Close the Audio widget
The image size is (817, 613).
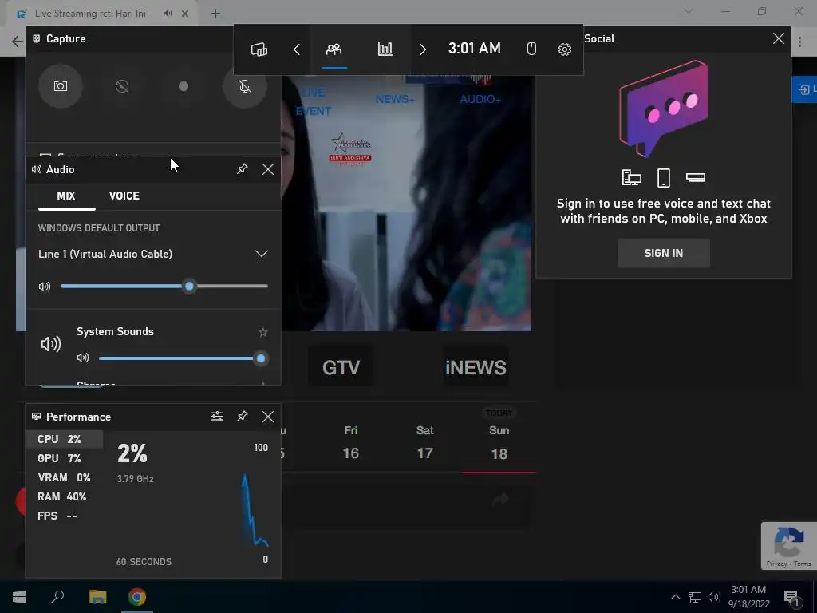(x=268, y=169)
